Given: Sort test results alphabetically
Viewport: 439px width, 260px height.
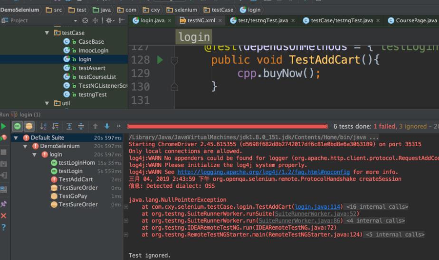Looking at the screenshot, I should 43,126.
